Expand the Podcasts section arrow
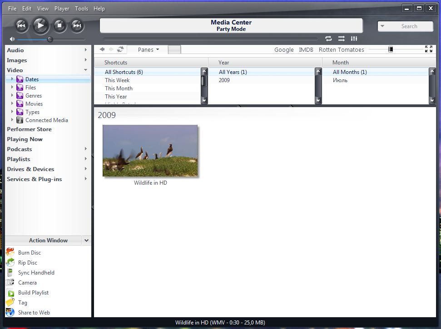This screenshot has width=441, height=329. [85, 149]
